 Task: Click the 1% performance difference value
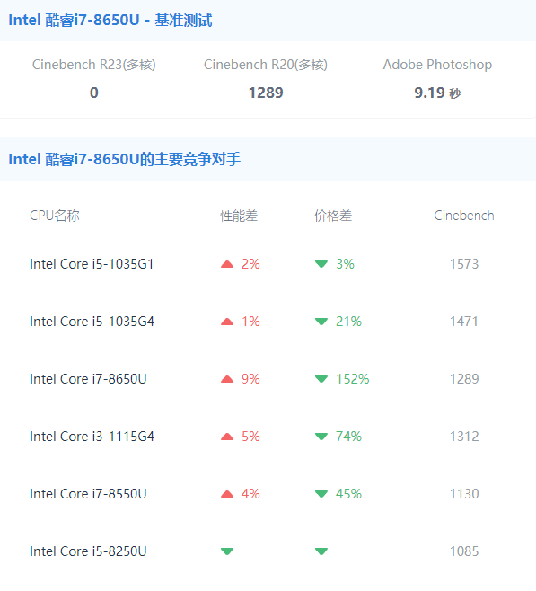tap(250, 322)
